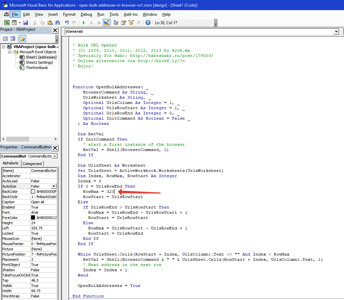The image size is (344, 300).
Task: Click Toggle Folders in Project pane
Action: 22,39
